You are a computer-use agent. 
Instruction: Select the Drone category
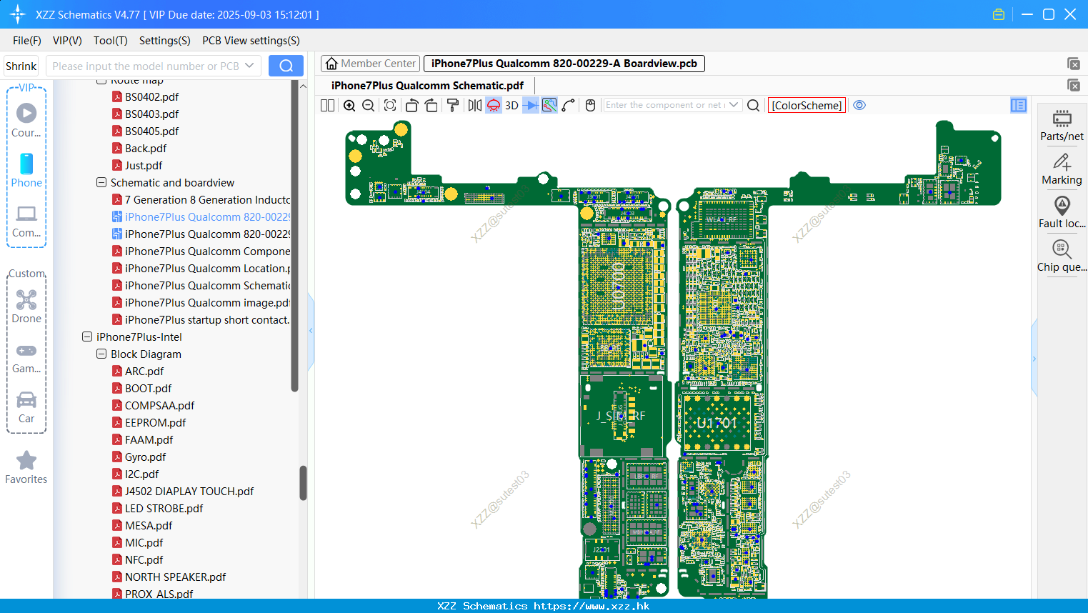click(26, 306)
